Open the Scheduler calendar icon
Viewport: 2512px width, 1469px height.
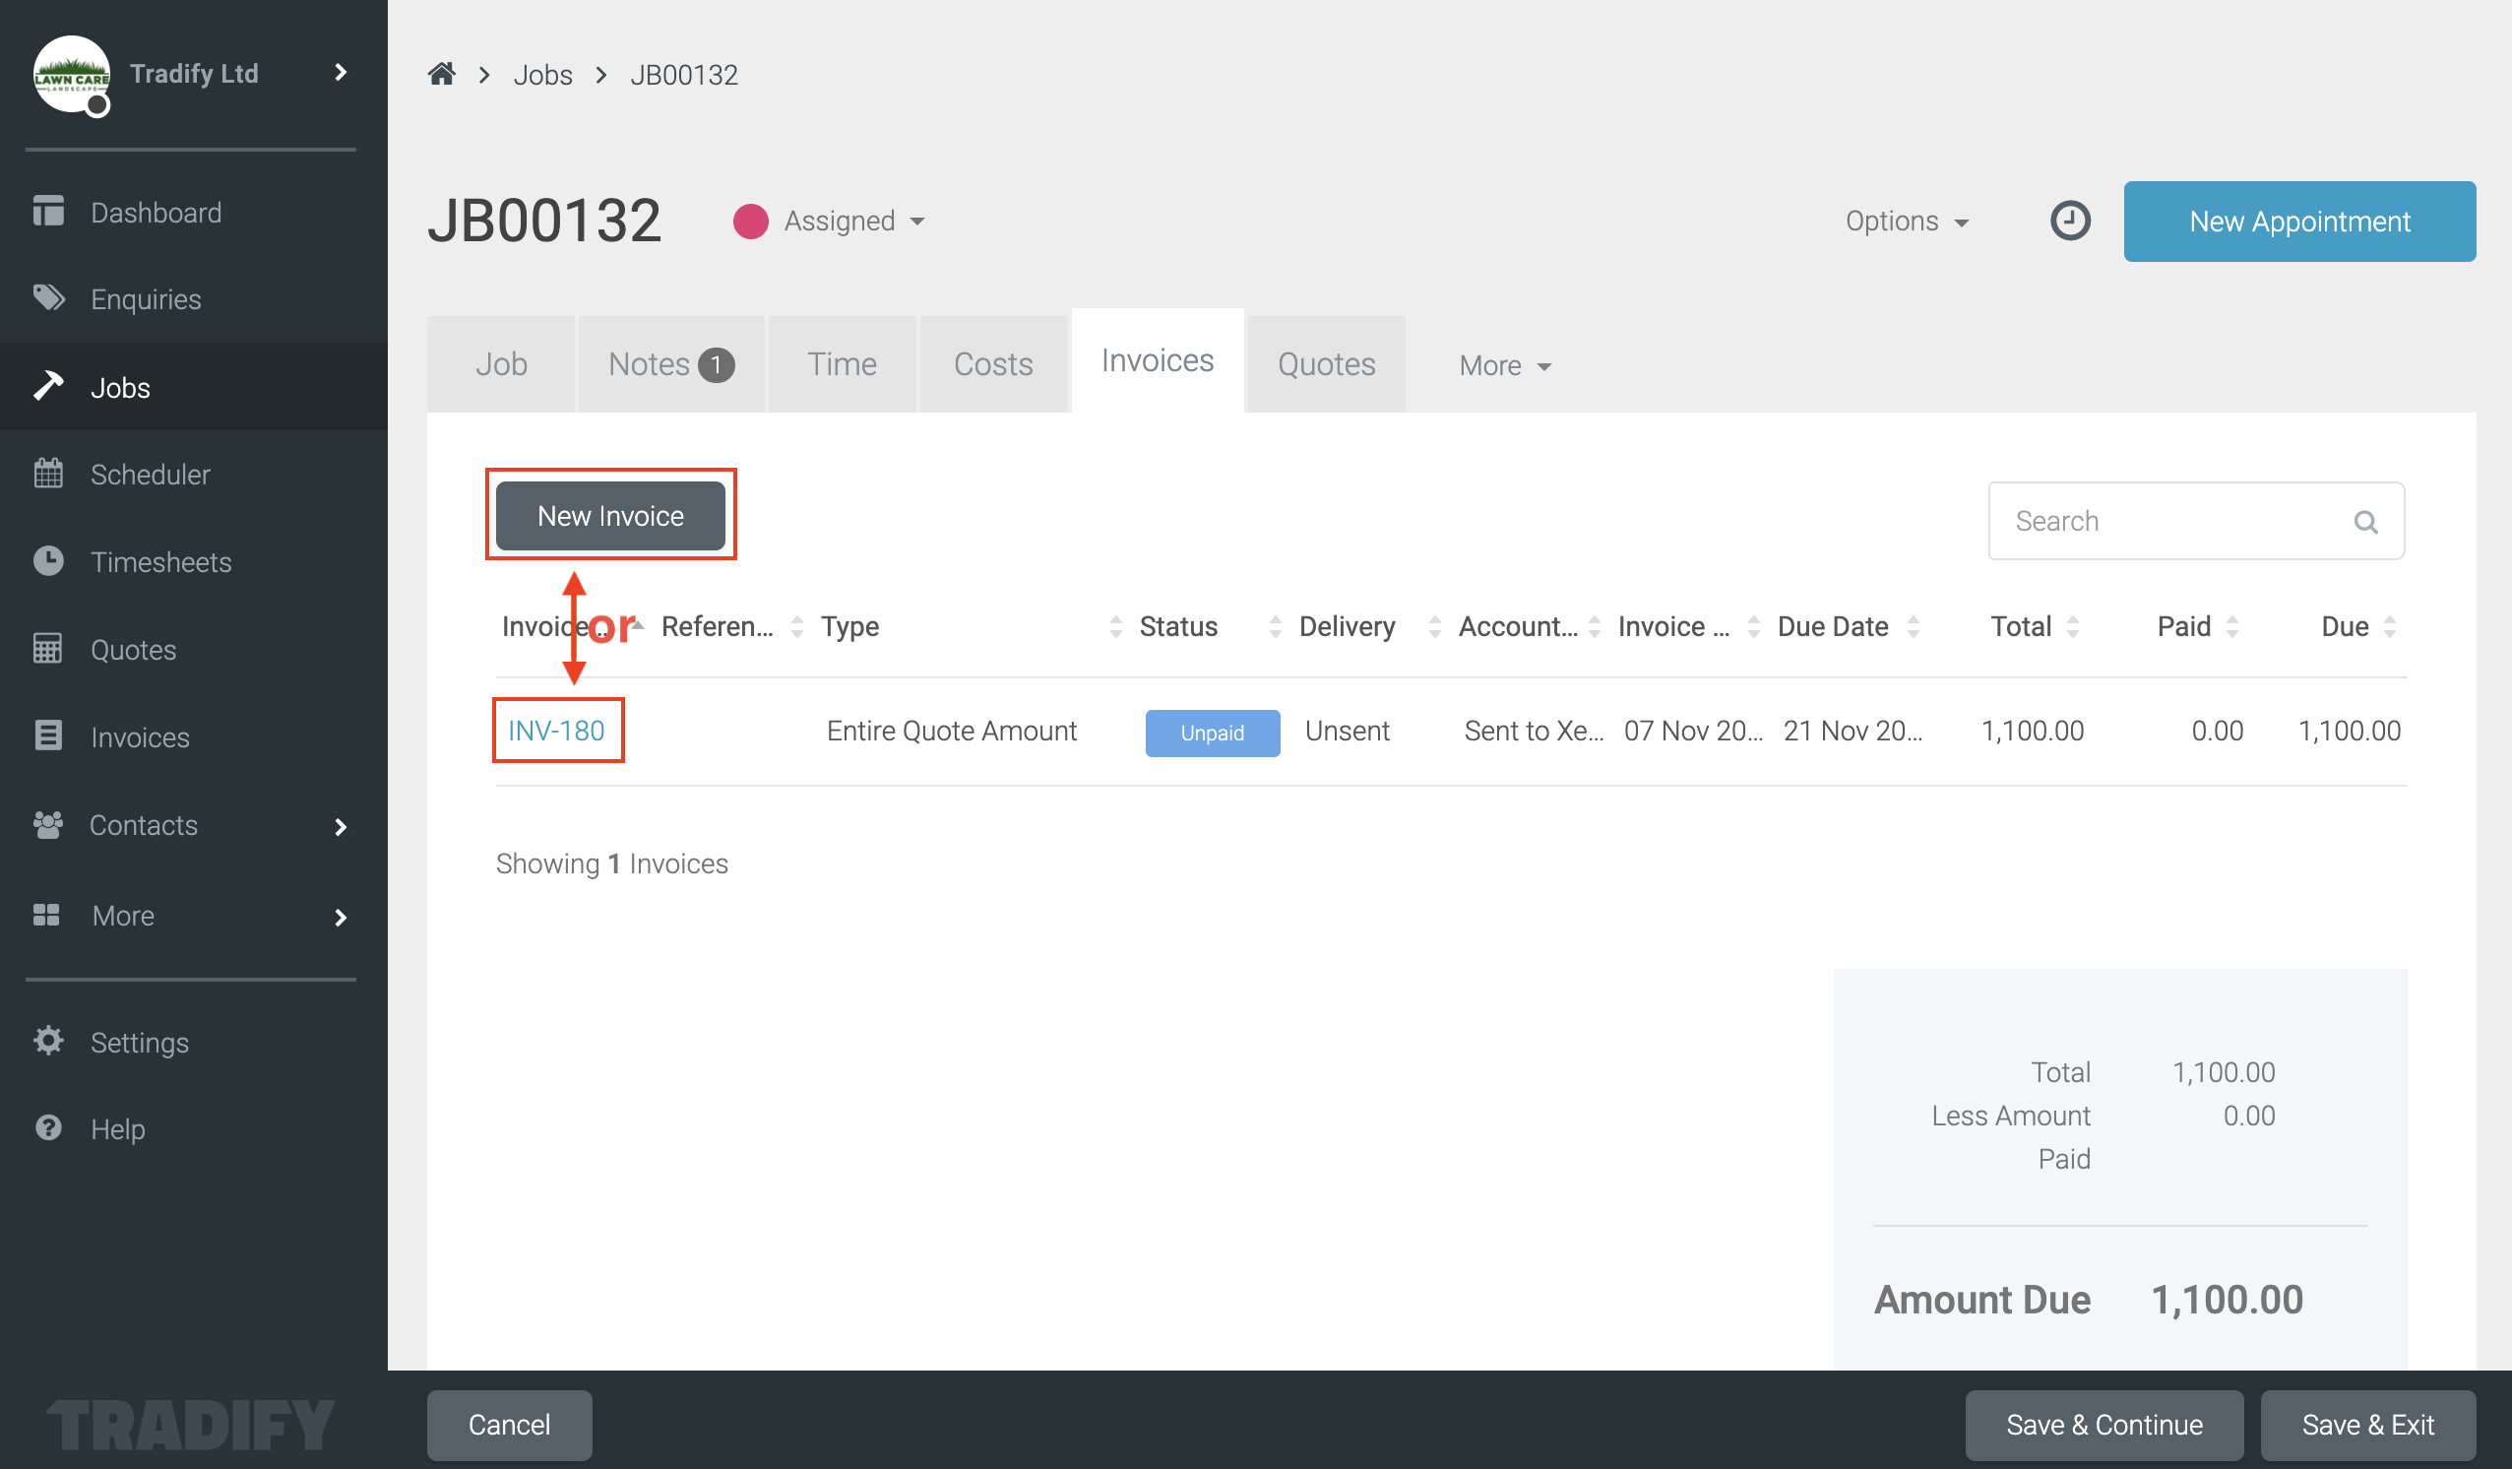(48, 474)
